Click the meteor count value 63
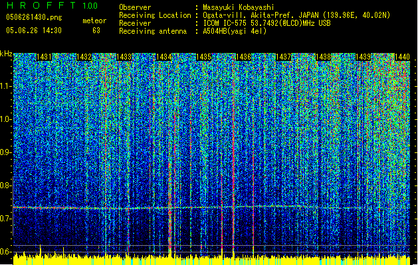The image size is (418, 265). point(96,30)
